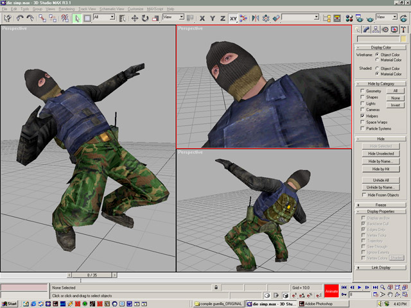
Task: Open the render type View dropdown
Action: pos(395,17)
